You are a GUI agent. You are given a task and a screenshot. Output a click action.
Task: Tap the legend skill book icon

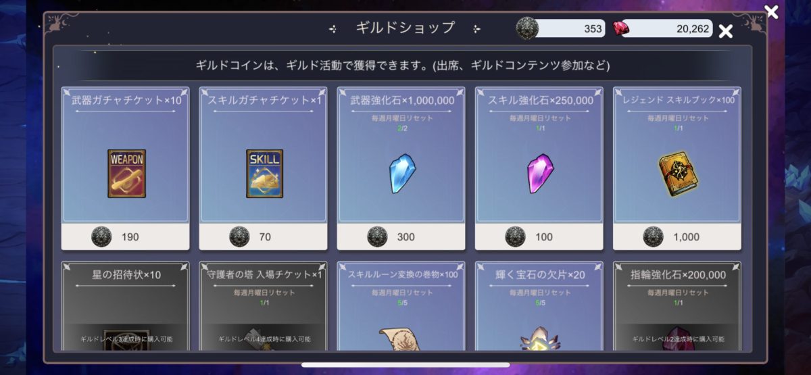pyautogui.click(x=677, y=174)
